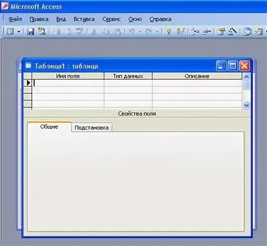
Task: Click the View mode table icon in toolbar
Action: tap(10, 32)
